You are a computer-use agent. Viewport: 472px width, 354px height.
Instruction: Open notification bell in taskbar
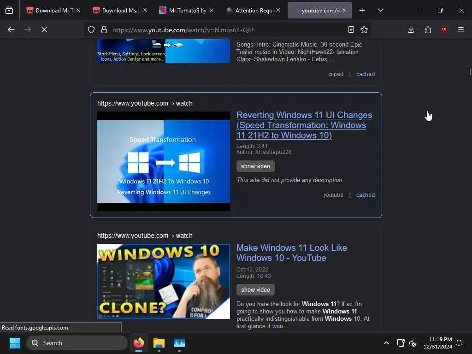pyautogui.click(x=460, y=343)
